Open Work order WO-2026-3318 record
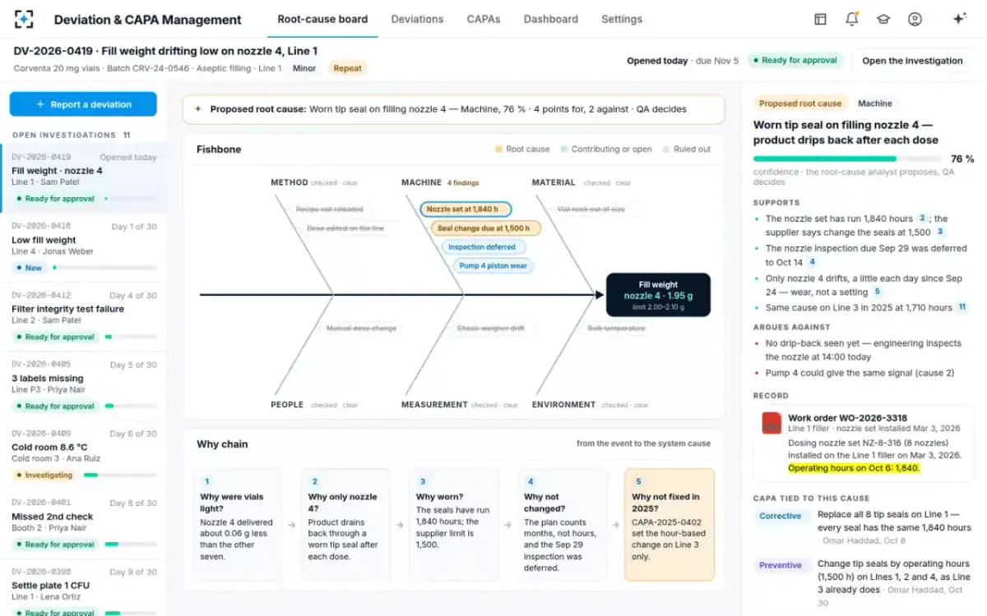This screenshot has width=987, height=616. pos(863,444)
